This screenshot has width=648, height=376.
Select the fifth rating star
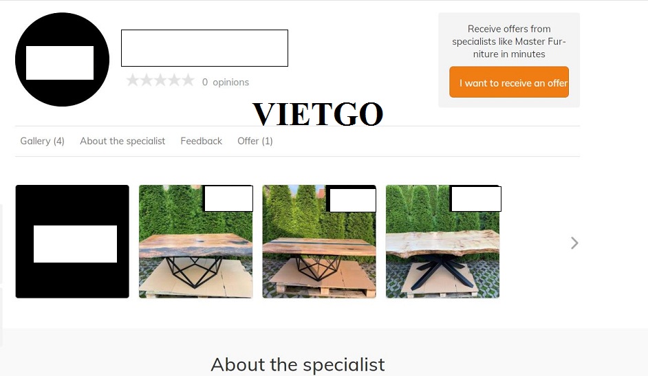tap(188, 80)
